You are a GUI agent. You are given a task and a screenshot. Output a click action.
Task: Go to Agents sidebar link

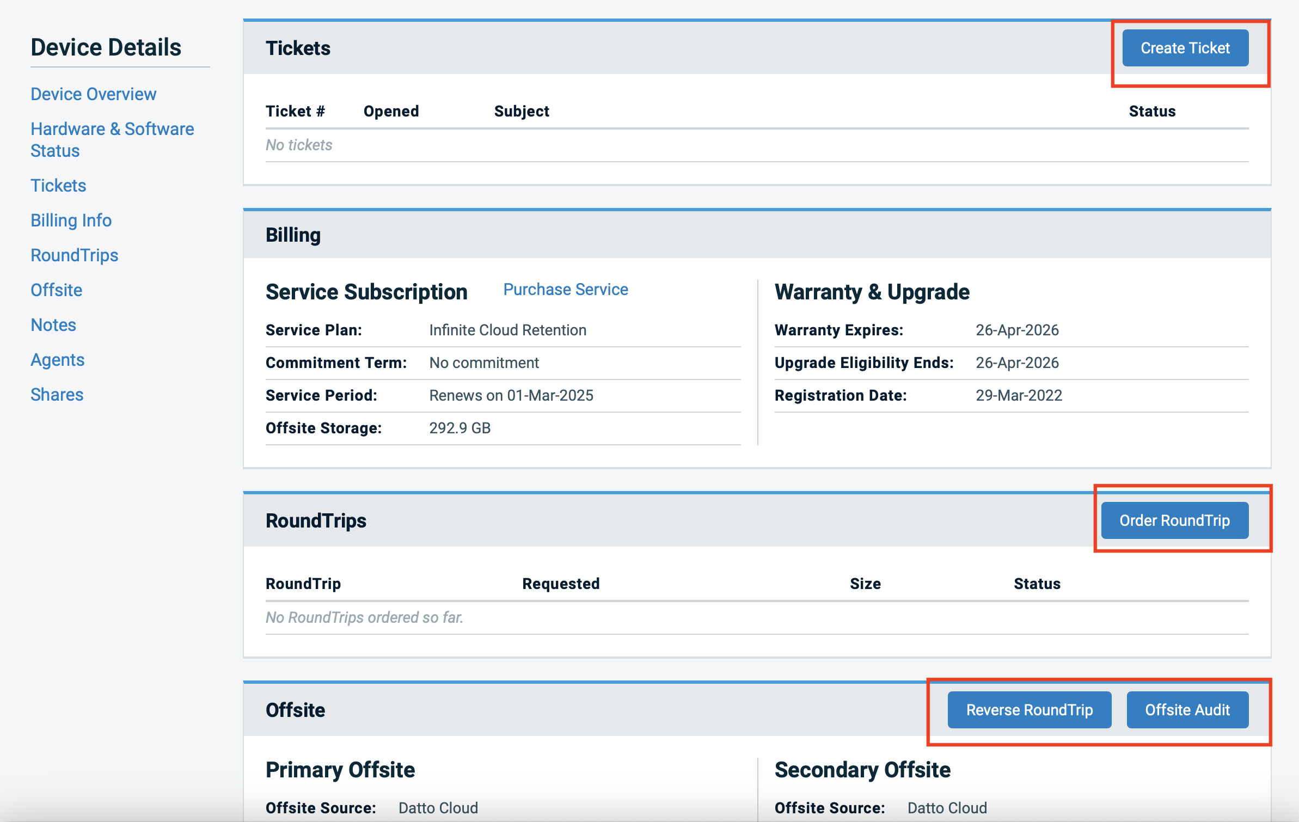click(57, 359)
